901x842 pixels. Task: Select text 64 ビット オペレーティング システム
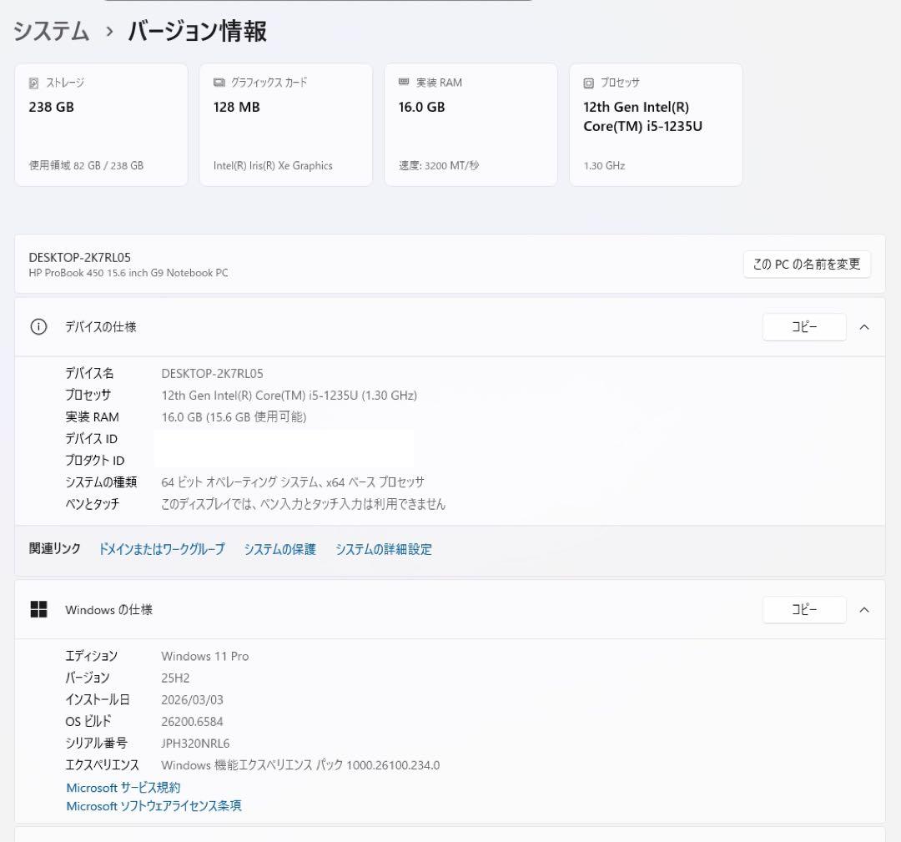click(x=239, y=482)
